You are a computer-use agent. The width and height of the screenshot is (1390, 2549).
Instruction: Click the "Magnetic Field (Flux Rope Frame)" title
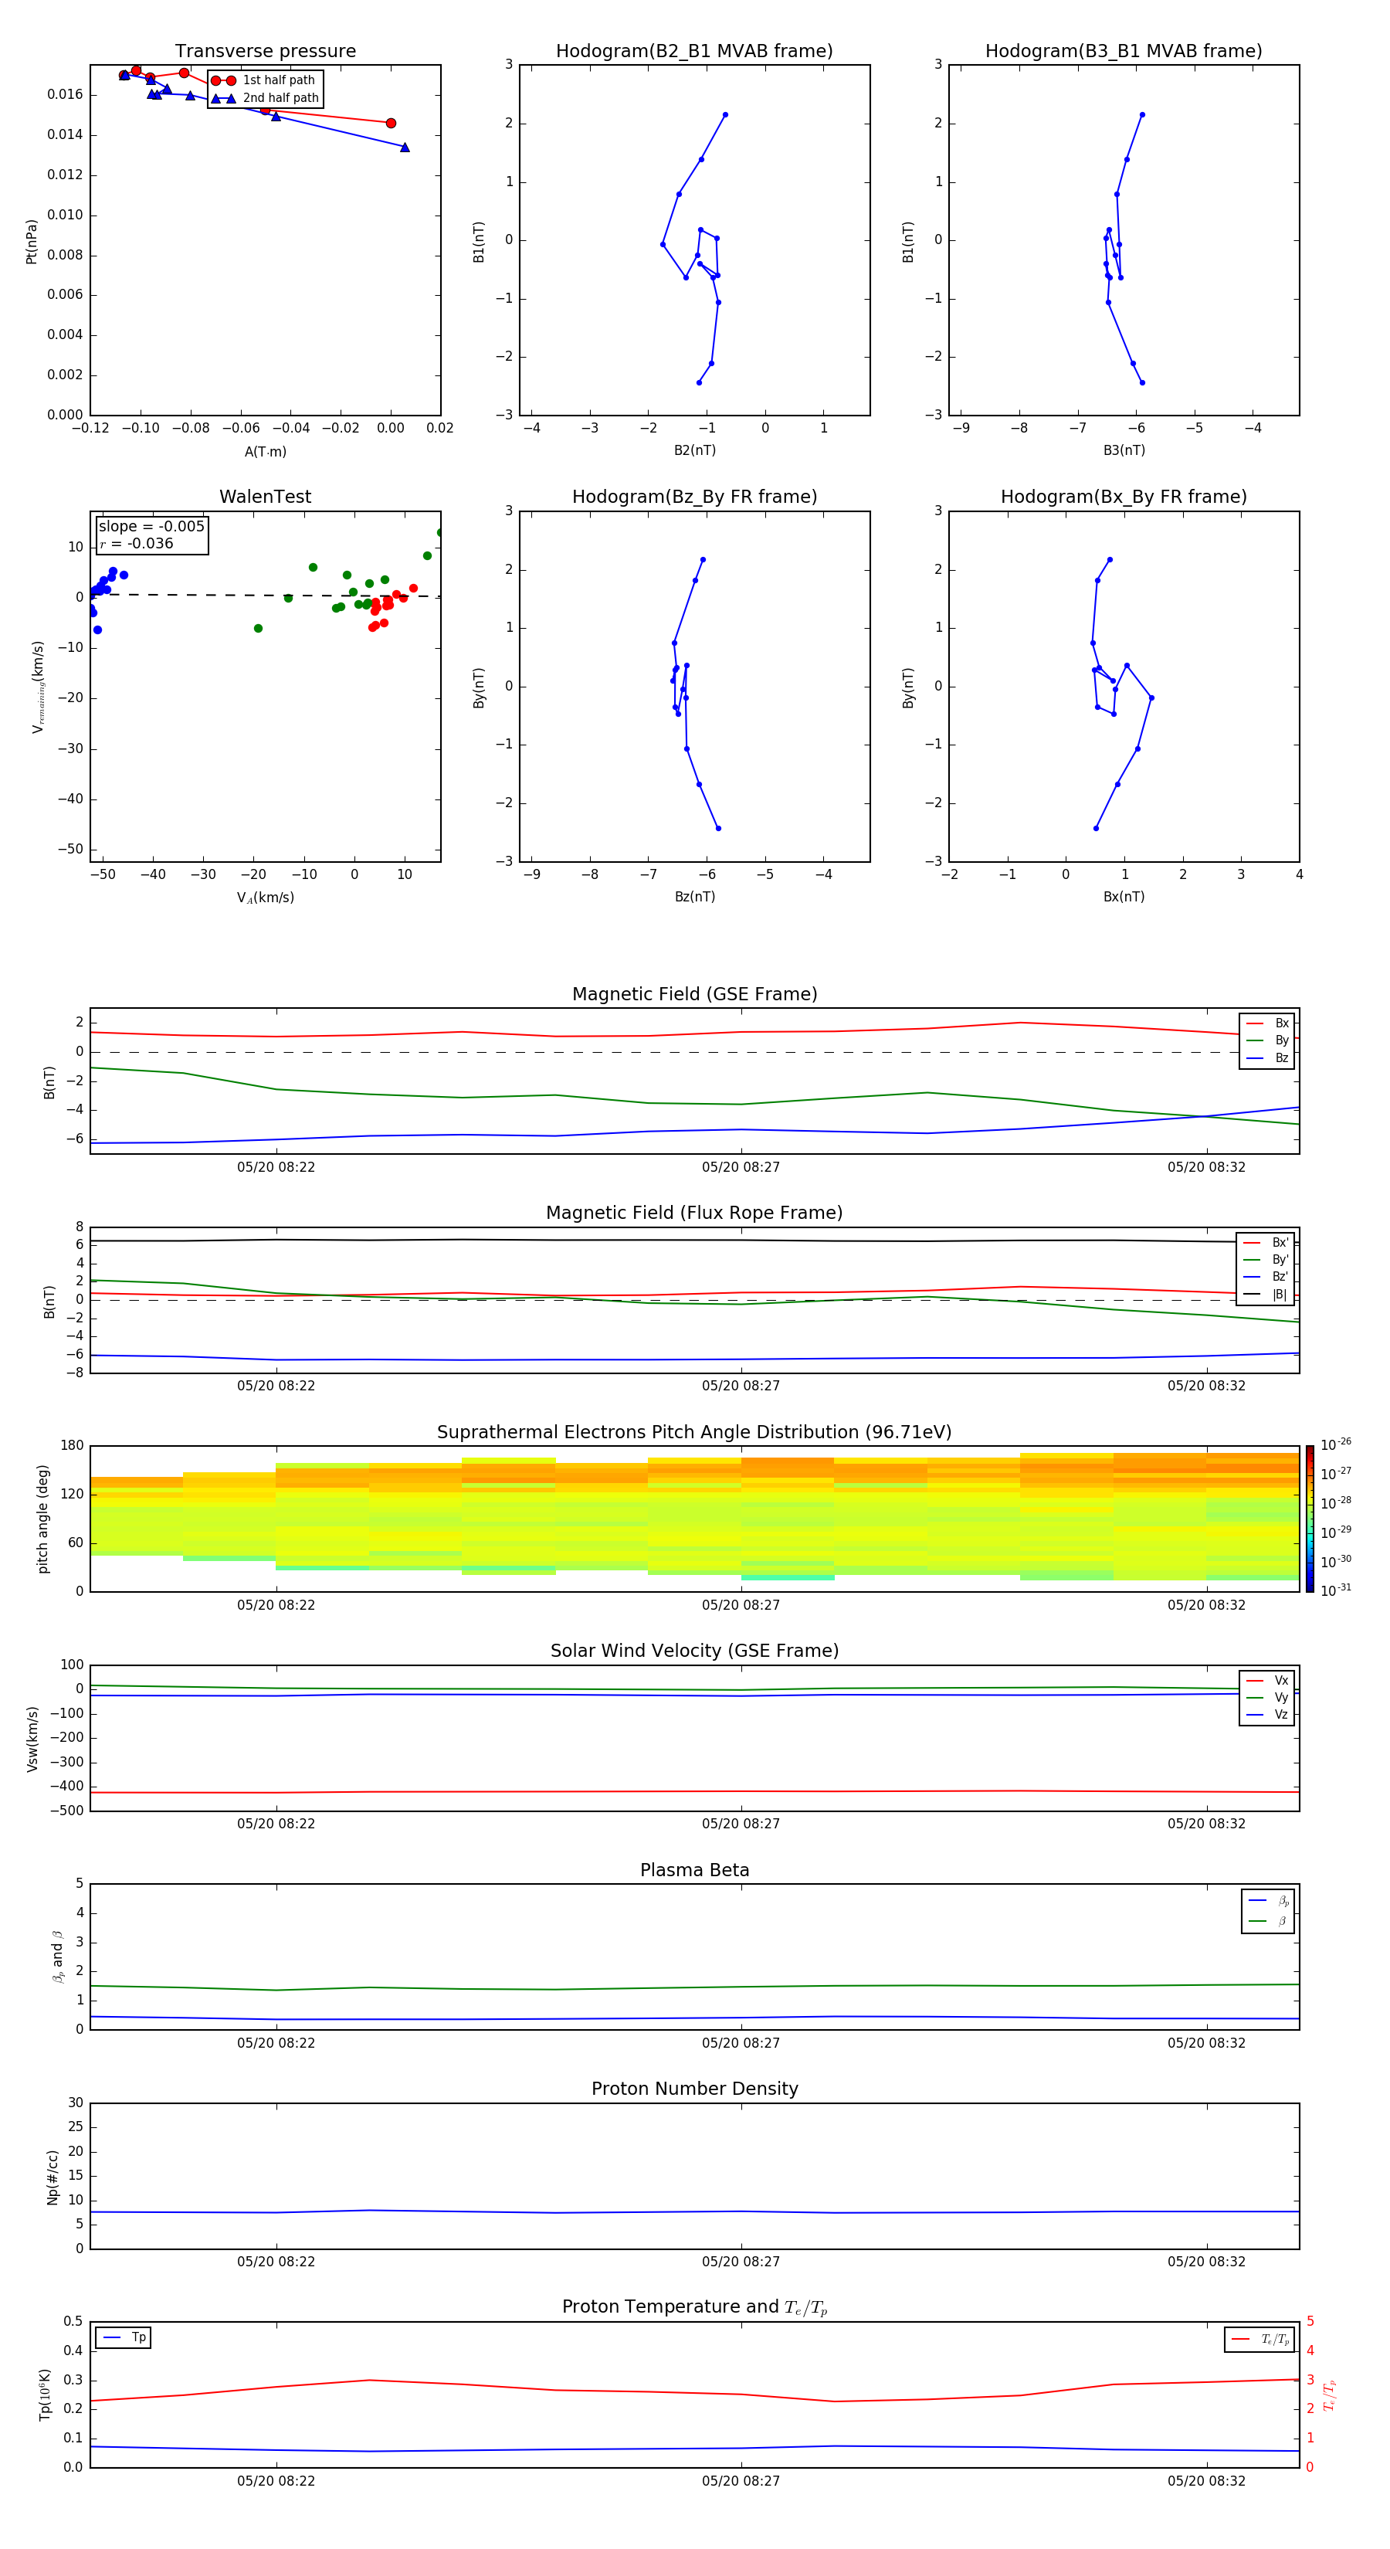tap(694, 1213)
